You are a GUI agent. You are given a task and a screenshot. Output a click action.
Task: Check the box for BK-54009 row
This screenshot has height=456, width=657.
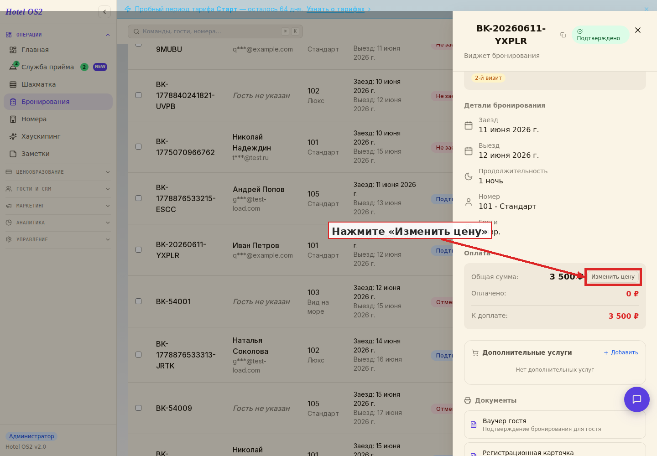(x=139, y=408)
